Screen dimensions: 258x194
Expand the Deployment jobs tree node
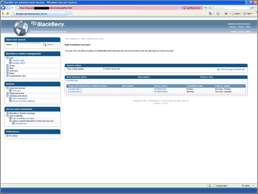(7, 93)
